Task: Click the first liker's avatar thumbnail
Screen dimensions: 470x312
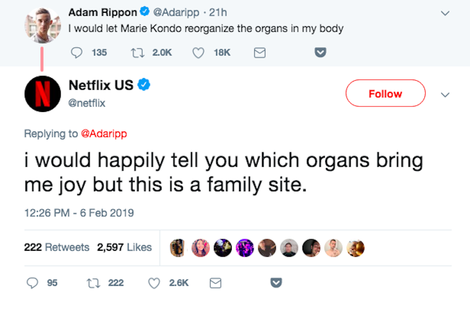Action: coord(178,248)
